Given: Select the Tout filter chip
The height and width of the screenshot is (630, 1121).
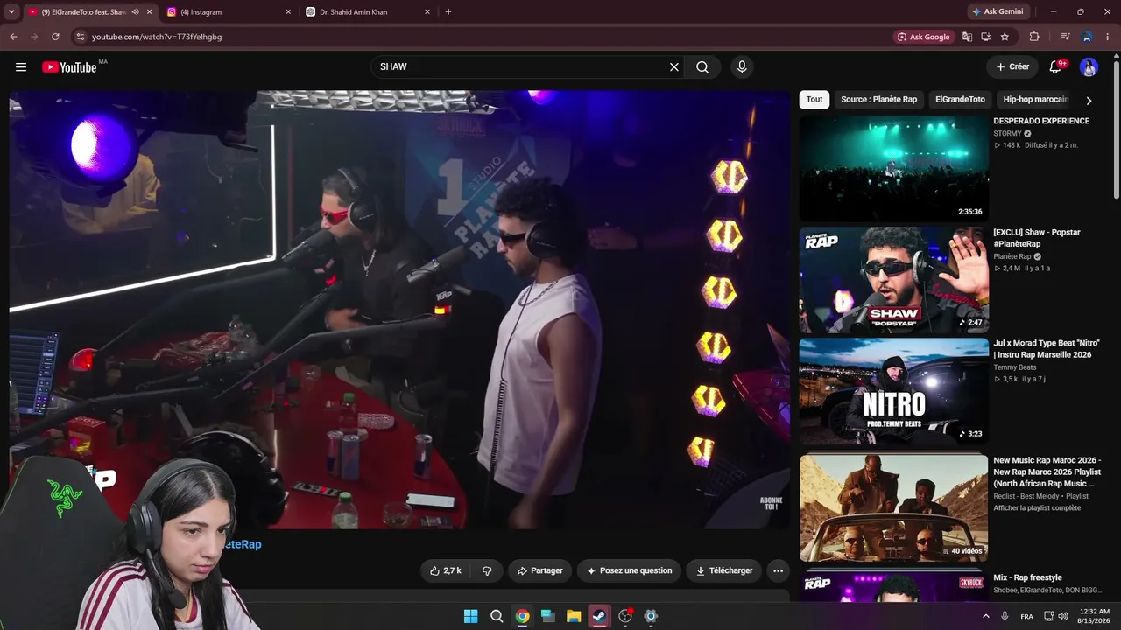Looking at the screenshot, I should [814, 100].
